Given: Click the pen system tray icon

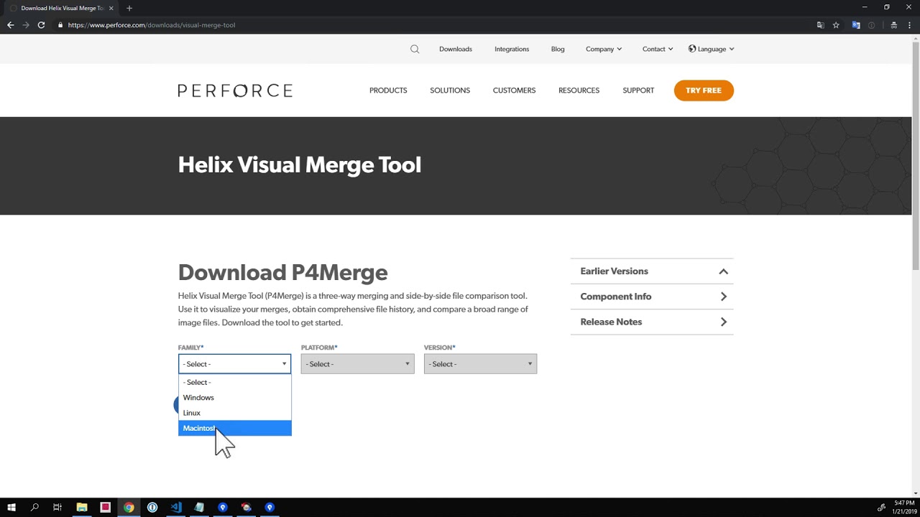Looking at the screenshot, I should [882, 508].
